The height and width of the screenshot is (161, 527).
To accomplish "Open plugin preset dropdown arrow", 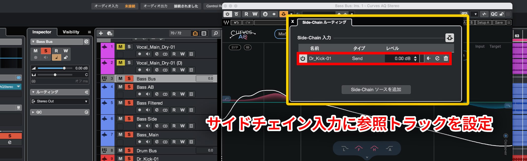I will [x=352, y=14].
